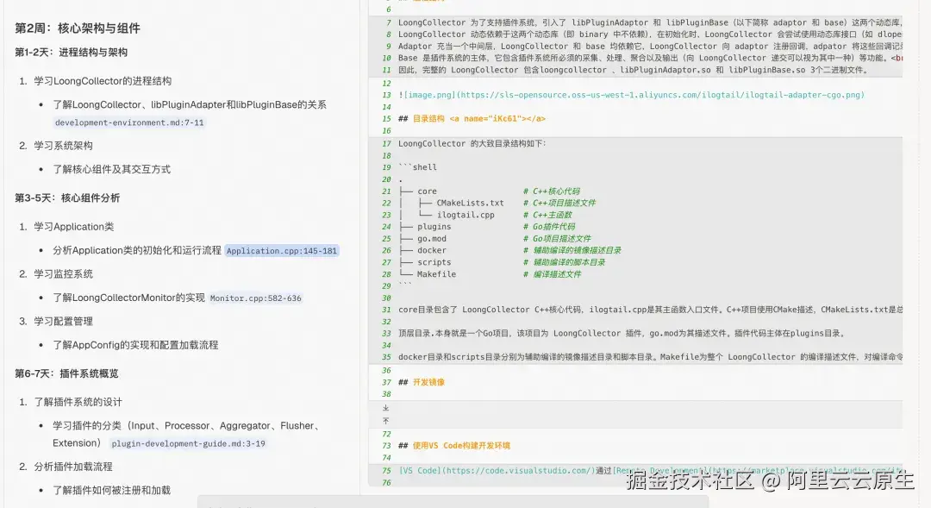Image resolution: width=931 pixels, height=508 pixels.
Task: Click list item 学习监控系统
Action: click(x=63, y=274)
